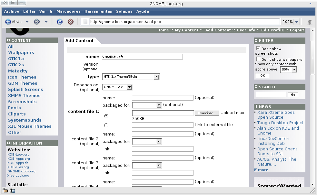Open the Archivo menu

click(x=12, y=11)
